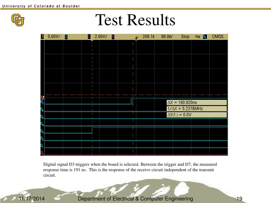
Task: Click the D3 digital channel label
Action: pos(42,131)
